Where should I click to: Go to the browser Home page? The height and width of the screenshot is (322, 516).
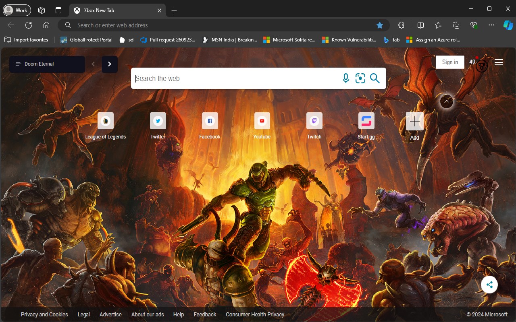click(x=46, y=25)
